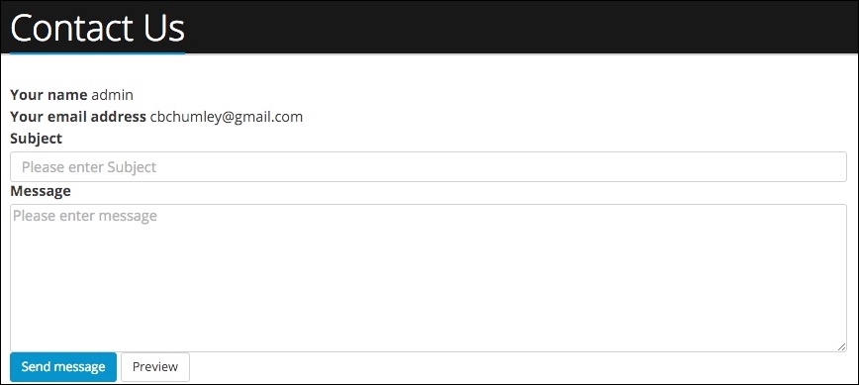This screenshot has height=385, width=859.
Task: Click the blue Send message button
Action: [63, 367]
